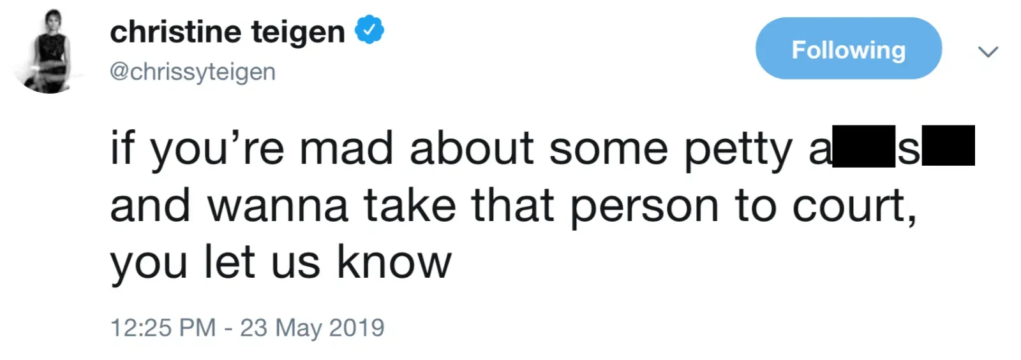
Task: Click the letter 's' between black boxes
Action: pos(908,150)
